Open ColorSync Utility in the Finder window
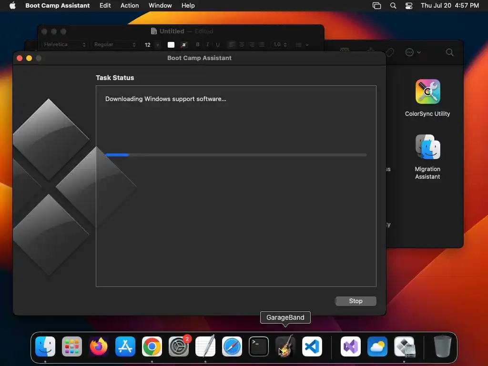The width and height of the screenshot is (488, 366). pos(427,91)
